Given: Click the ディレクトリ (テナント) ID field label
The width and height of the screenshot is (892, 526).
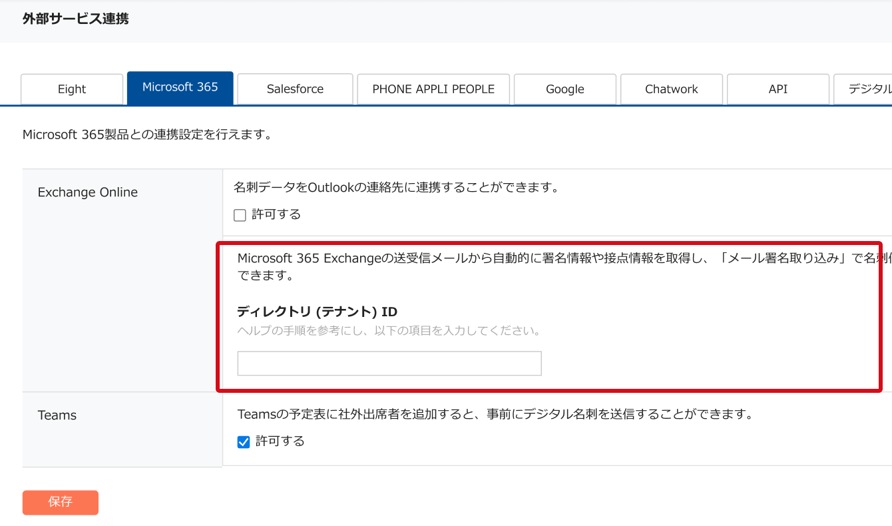Looking at the screenshot, I should (318, 312).
